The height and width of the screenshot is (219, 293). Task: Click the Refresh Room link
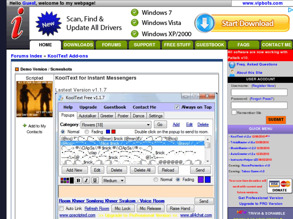tap(97, 209)
